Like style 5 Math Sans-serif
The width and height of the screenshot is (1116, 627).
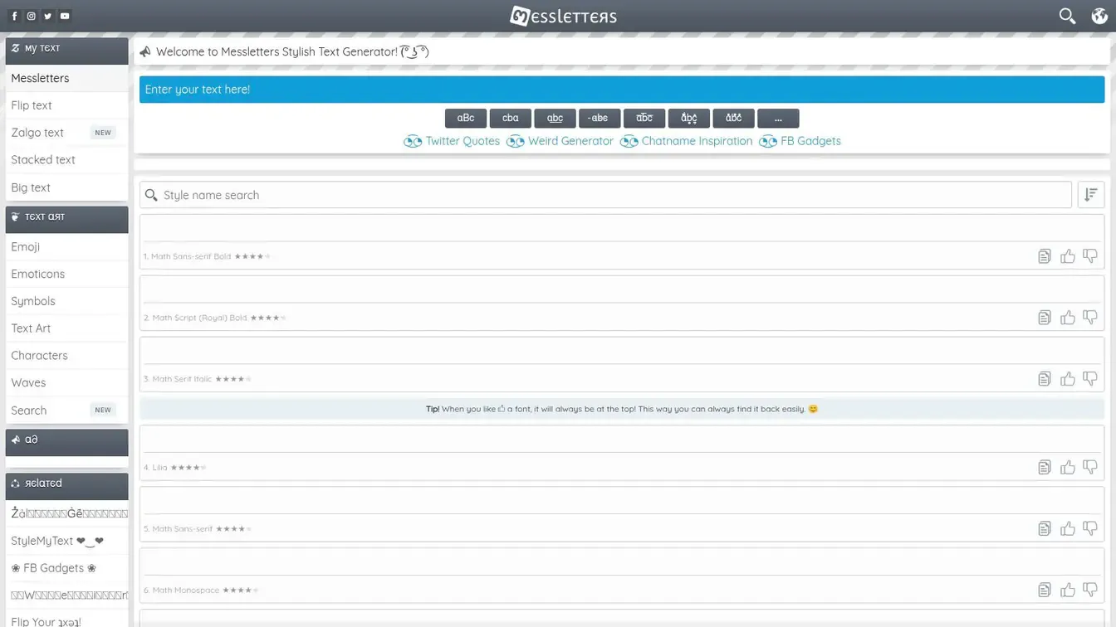click(1067, 529)
